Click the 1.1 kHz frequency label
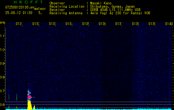Screen dimensions: 174x110 pos(2,36)
